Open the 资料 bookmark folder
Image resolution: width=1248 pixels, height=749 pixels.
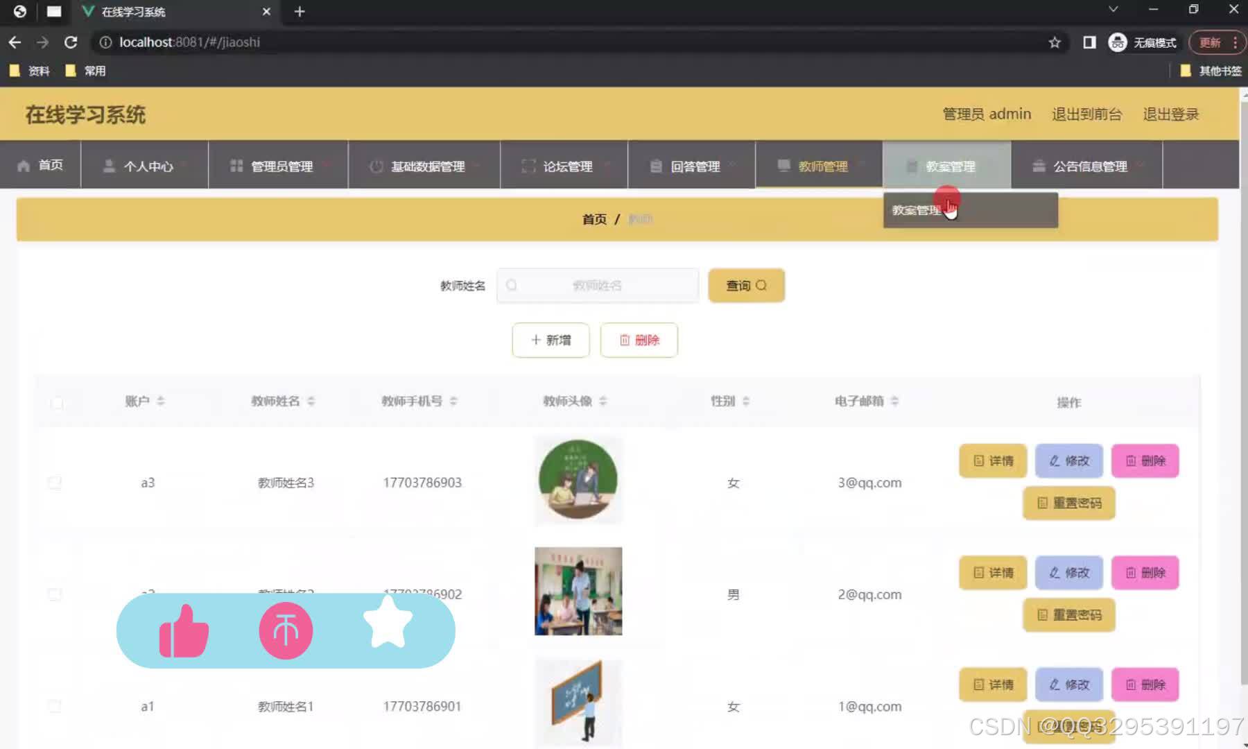(30, 71)
